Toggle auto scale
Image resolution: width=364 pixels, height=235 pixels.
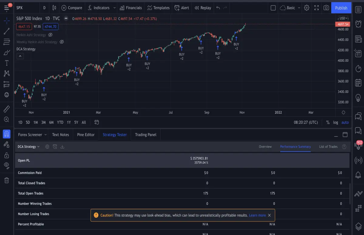345,122
